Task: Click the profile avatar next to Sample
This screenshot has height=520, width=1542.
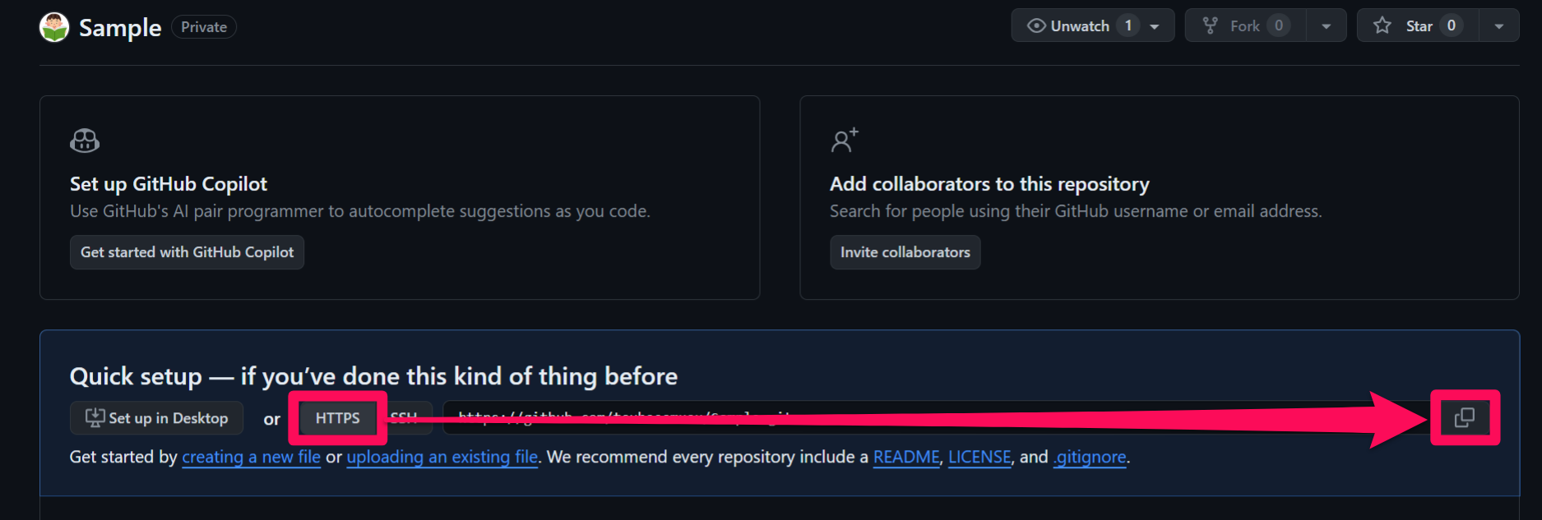Action: tap(54, 27)
